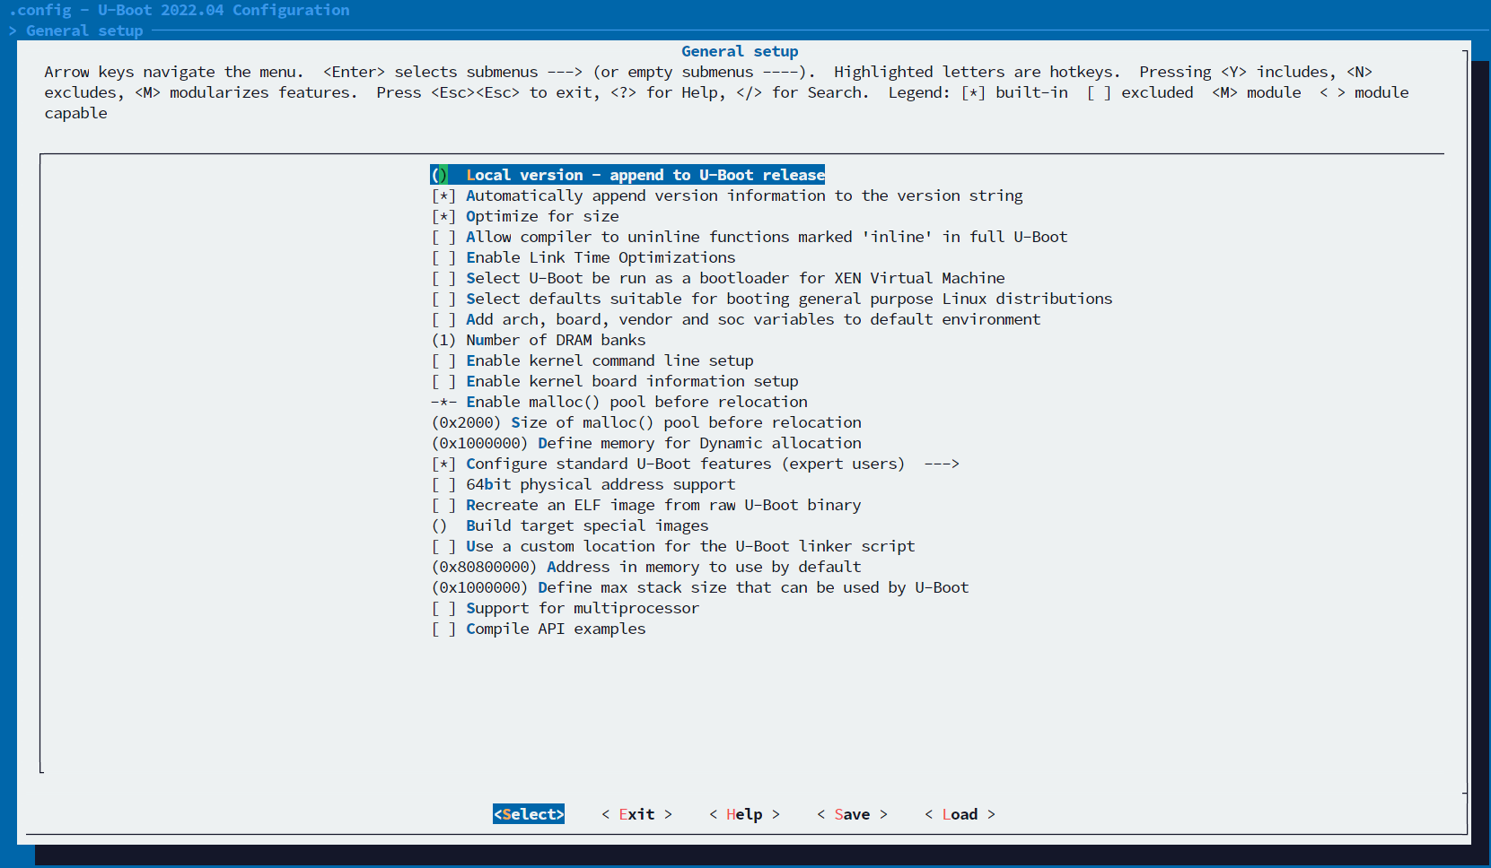Toggle Compile API examples checkbox
This screenshot has width=1491, height=868.
(x=539, y=629)
